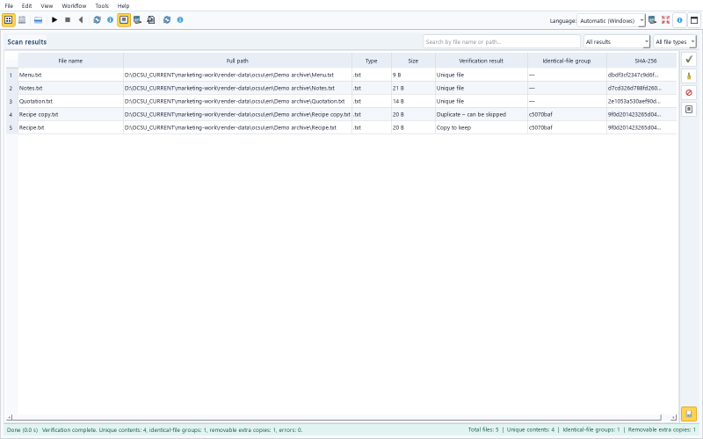Sort by the Size column header
This screenshot has width=703, height=439.
[413, 61]
